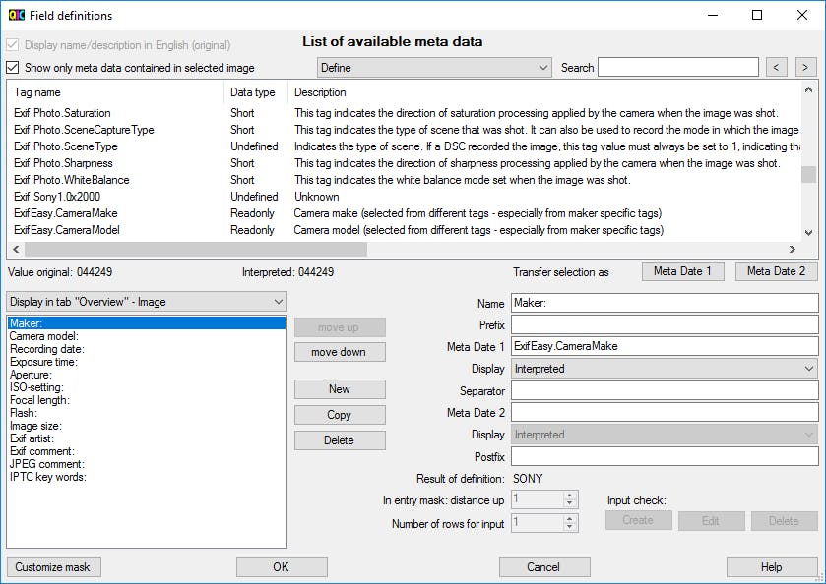Click the next search result arrow button

806,67
